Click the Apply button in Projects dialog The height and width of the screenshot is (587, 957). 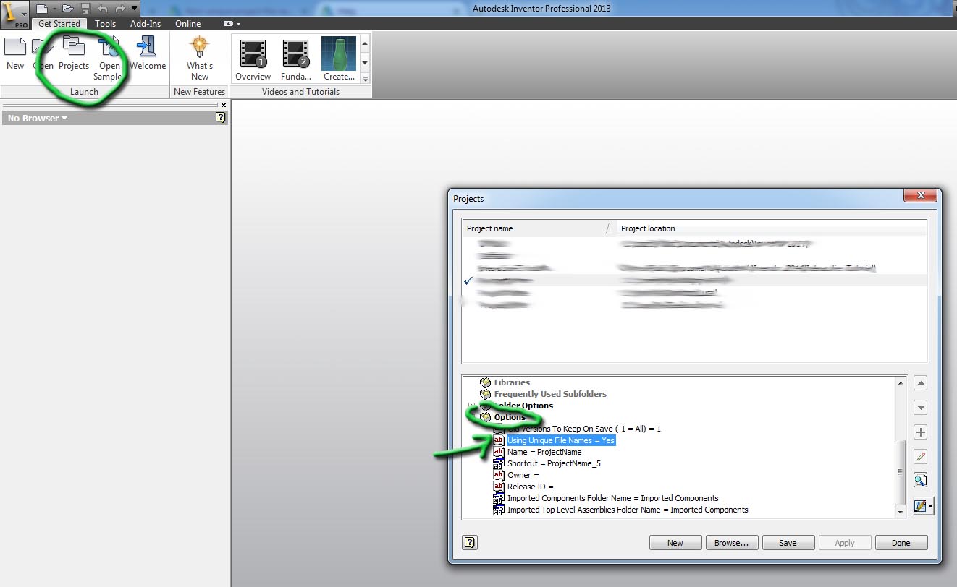coord(845,543)
